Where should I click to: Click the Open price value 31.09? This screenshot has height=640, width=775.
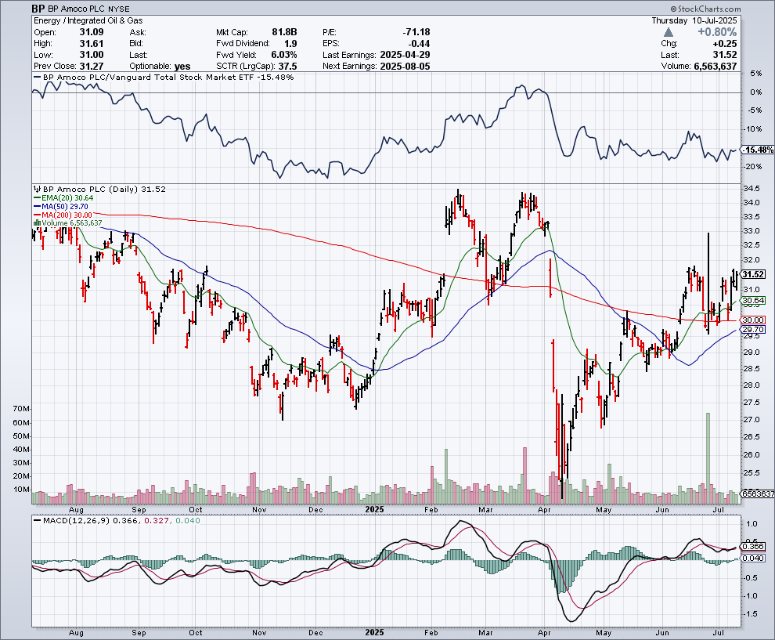pos(92,32)
